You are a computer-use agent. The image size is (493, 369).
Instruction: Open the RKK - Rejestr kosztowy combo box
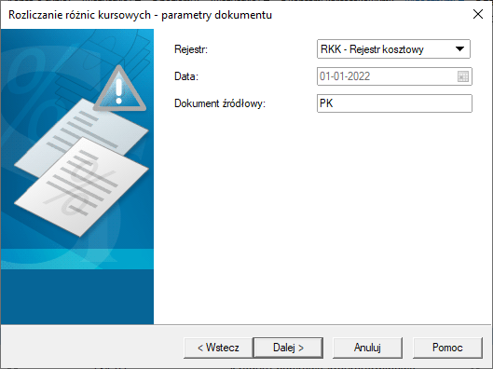393,49
